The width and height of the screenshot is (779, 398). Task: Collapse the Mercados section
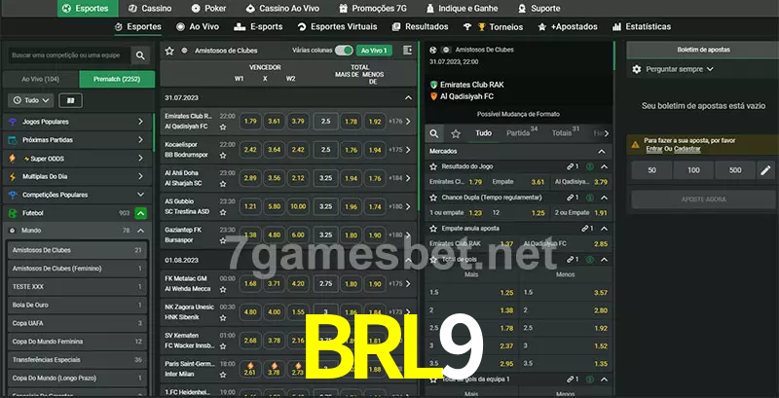tap(602, 152)
